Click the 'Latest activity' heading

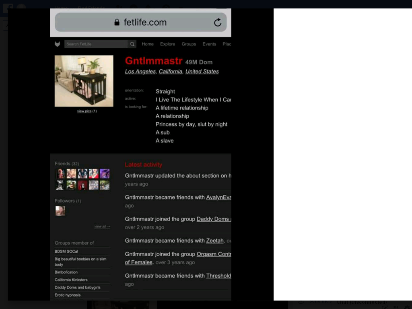[144, 165]
